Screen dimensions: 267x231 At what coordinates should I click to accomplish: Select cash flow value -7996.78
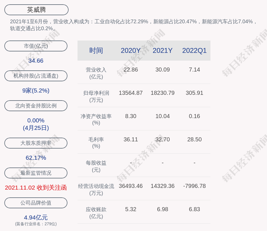(194, 186)
